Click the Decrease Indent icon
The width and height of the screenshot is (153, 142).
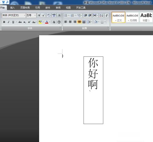[85, 15]
